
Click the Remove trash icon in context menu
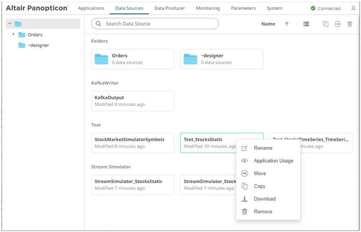tap(245, 212)
